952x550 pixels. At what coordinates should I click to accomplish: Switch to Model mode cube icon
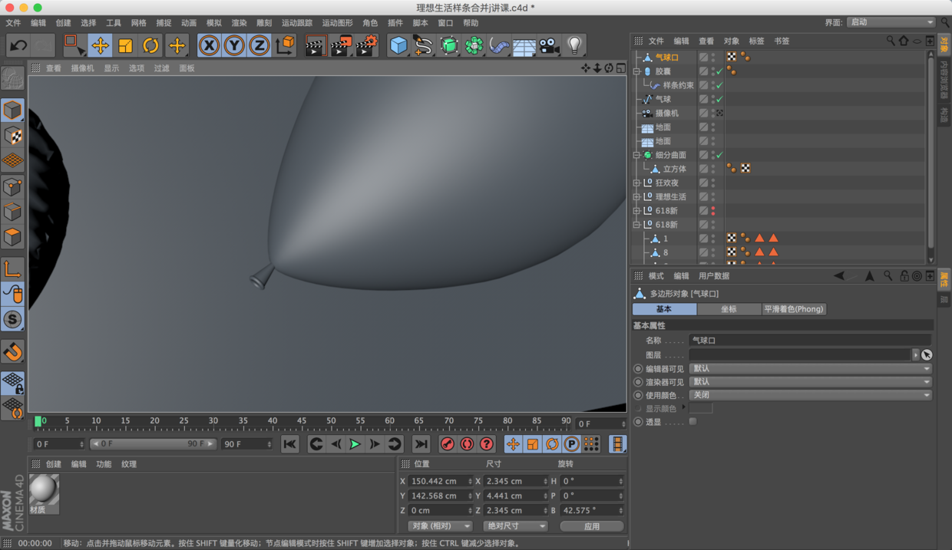[x=12, y=110]
